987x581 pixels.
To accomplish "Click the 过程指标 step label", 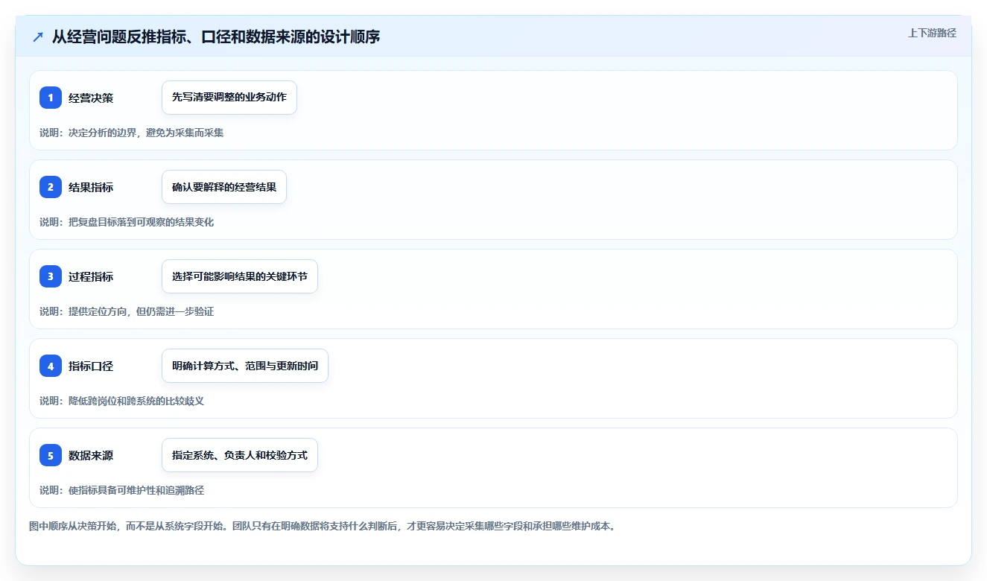I will click(x=91, y=277).
